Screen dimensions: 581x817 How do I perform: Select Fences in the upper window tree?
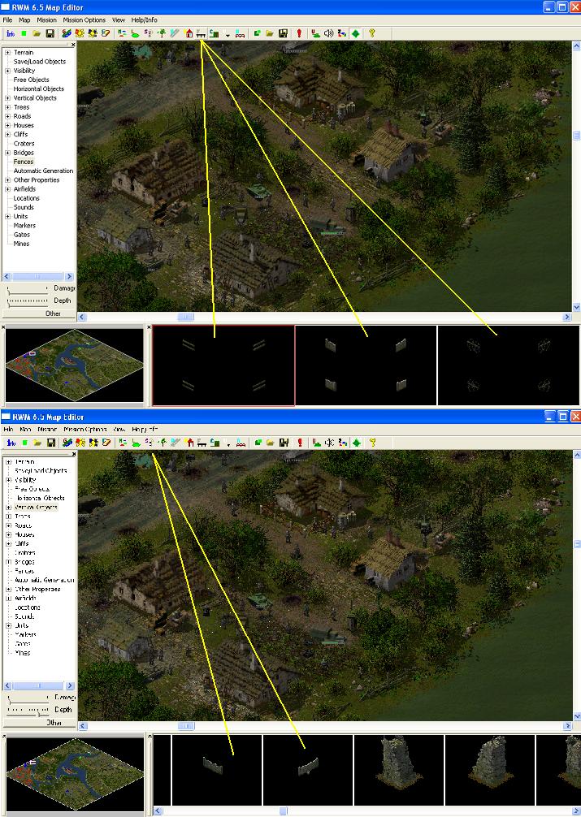pyautogui.click(x=24, y=162)
